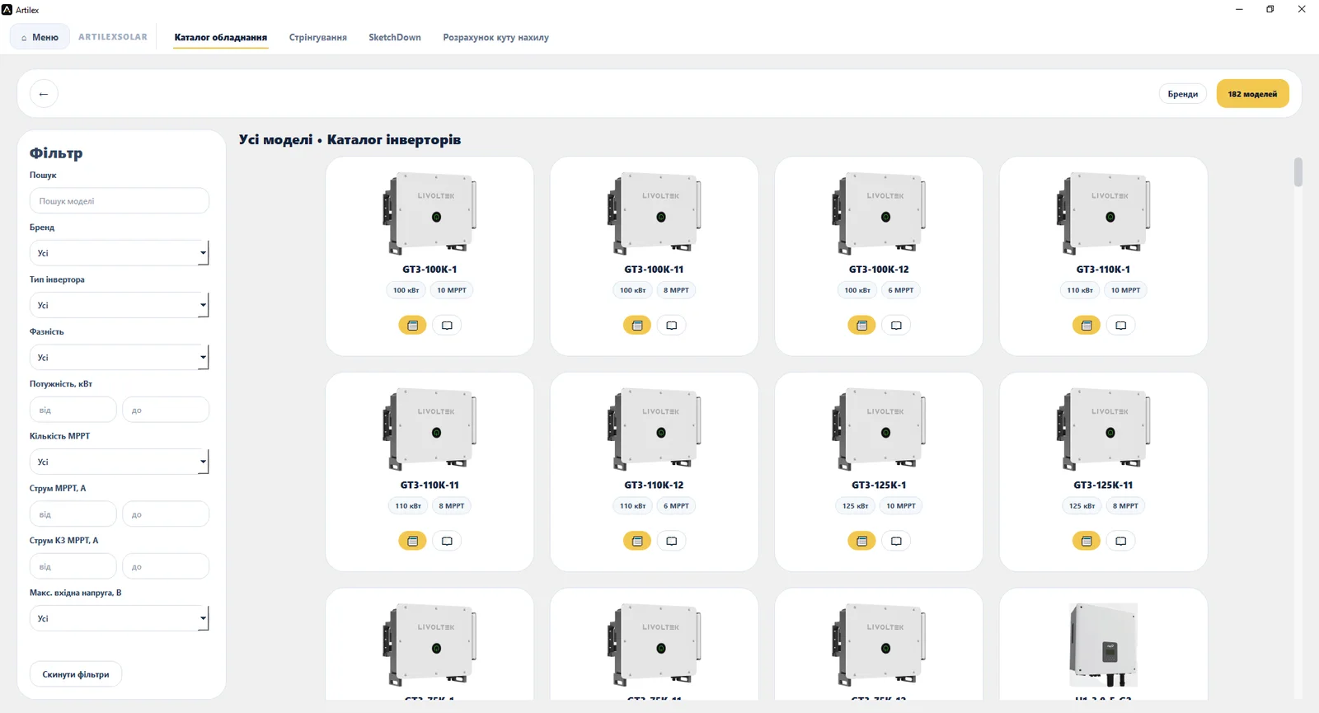Screen dimensions: 1319x713
Task: Click the Artilex logo in the title bar
Action: [x=7, y=10]
